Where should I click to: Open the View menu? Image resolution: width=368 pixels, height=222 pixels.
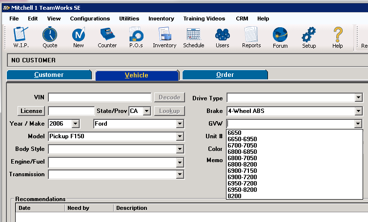coord(54,18)
